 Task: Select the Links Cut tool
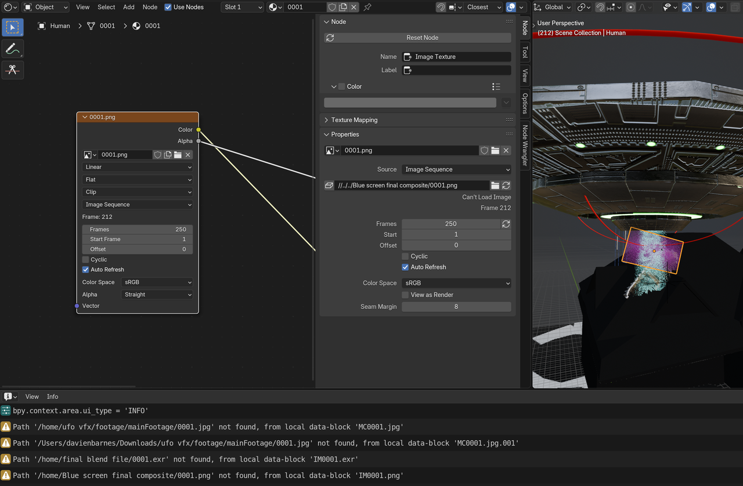[12, 70]
